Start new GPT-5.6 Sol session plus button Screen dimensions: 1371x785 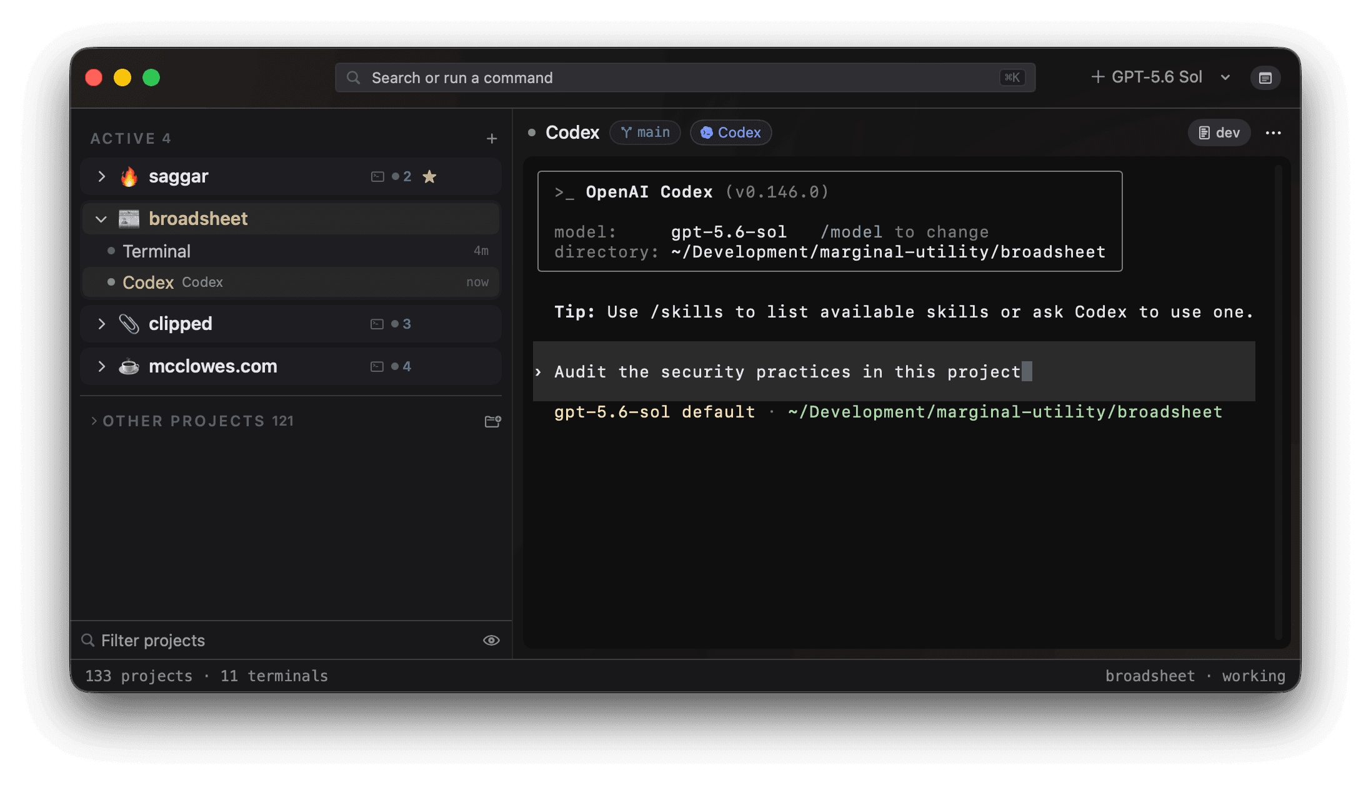click(1097, 77)
